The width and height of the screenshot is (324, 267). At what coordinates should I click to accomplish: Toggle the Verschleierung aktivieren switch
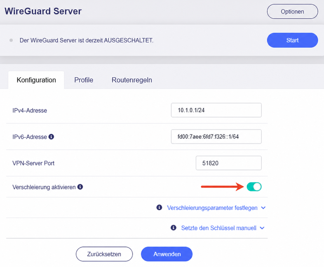click(254, 187)
